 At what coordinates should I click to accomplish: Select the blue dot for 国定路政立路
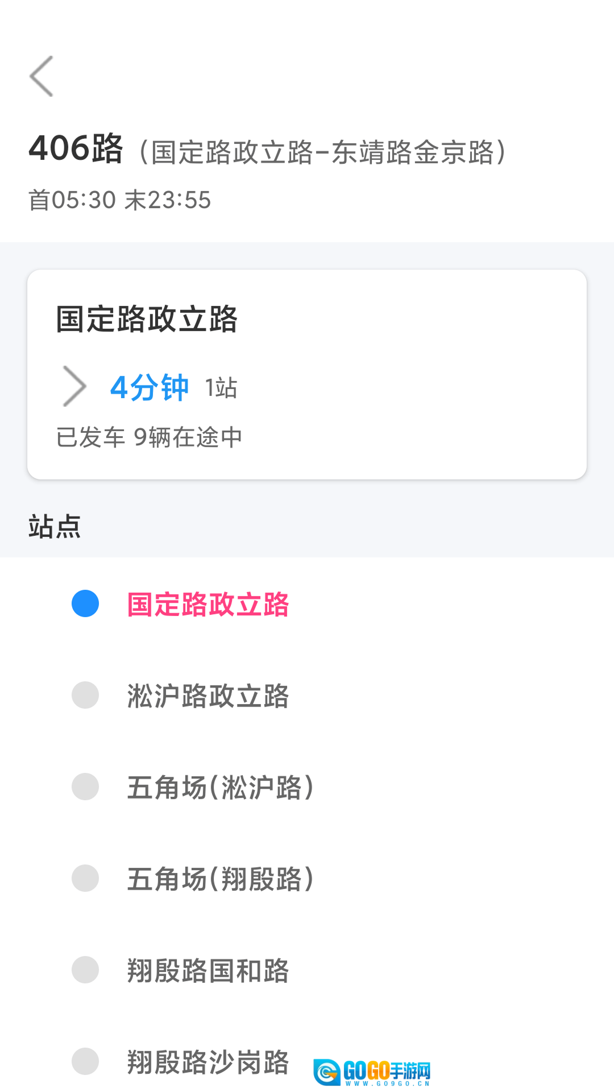tap(85, 603)
